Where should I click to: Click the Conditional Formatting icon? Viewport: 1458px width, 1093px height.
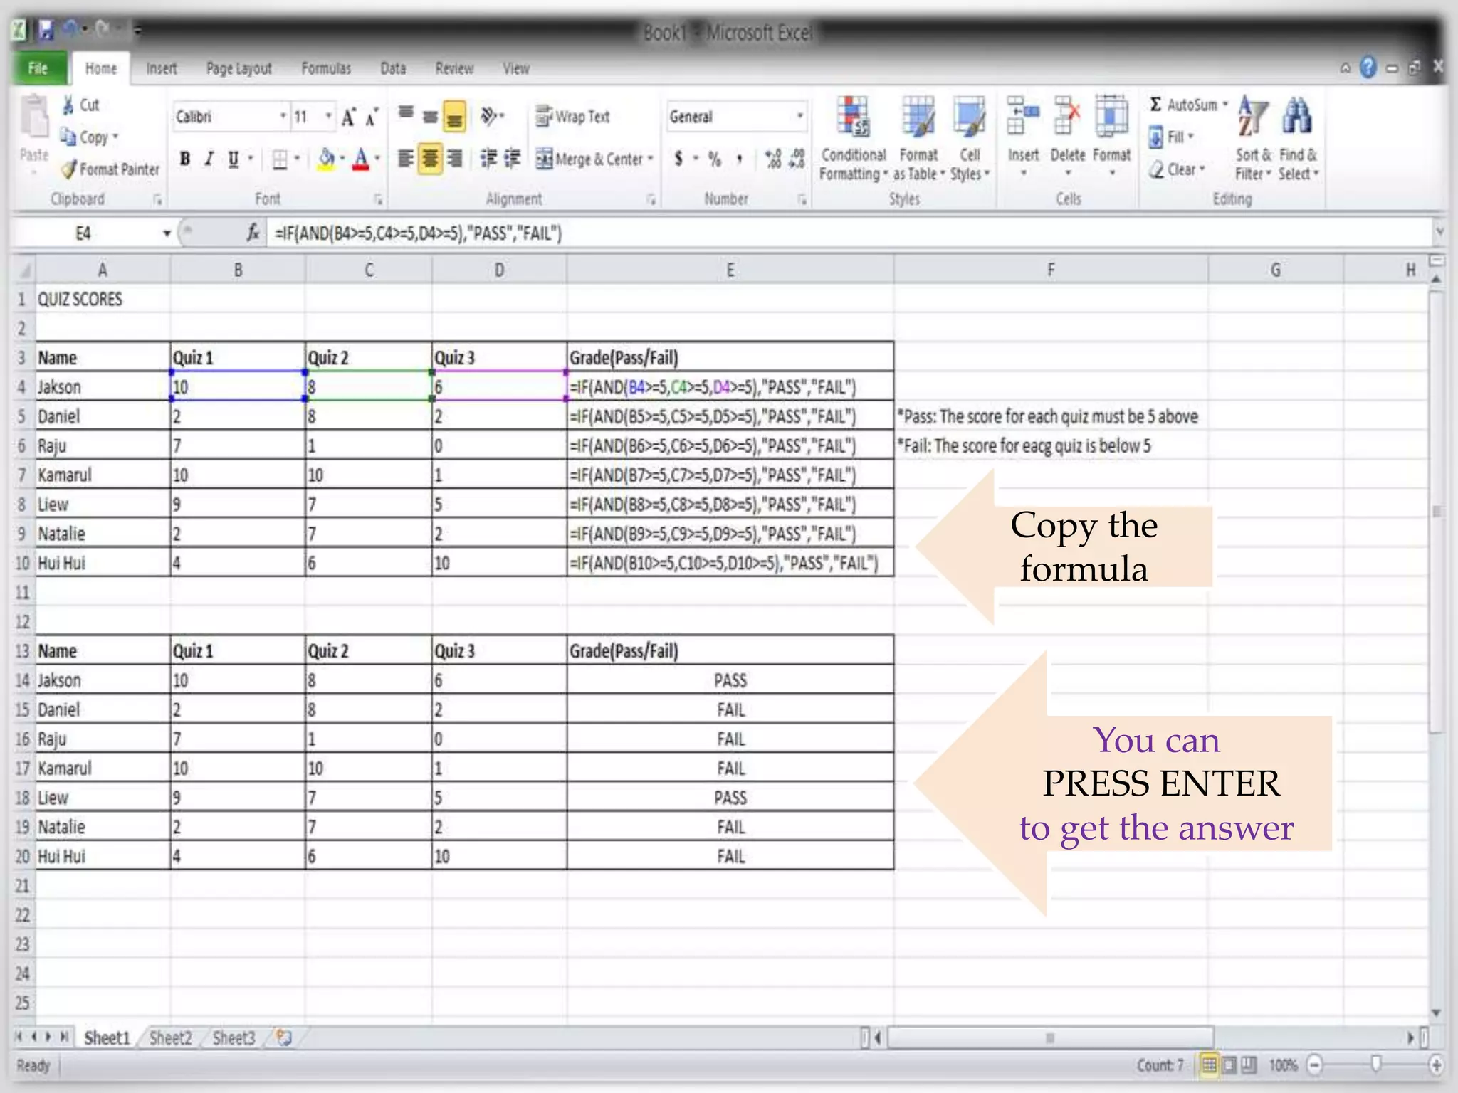pyautogui.click(x=853, y=117)
